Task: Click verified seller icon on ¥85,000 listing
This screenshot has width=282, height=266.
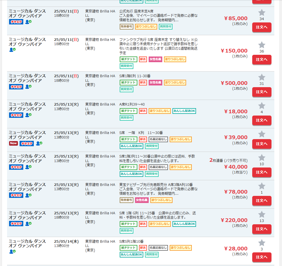Action: pyautogui.click(x=28, y=22)
